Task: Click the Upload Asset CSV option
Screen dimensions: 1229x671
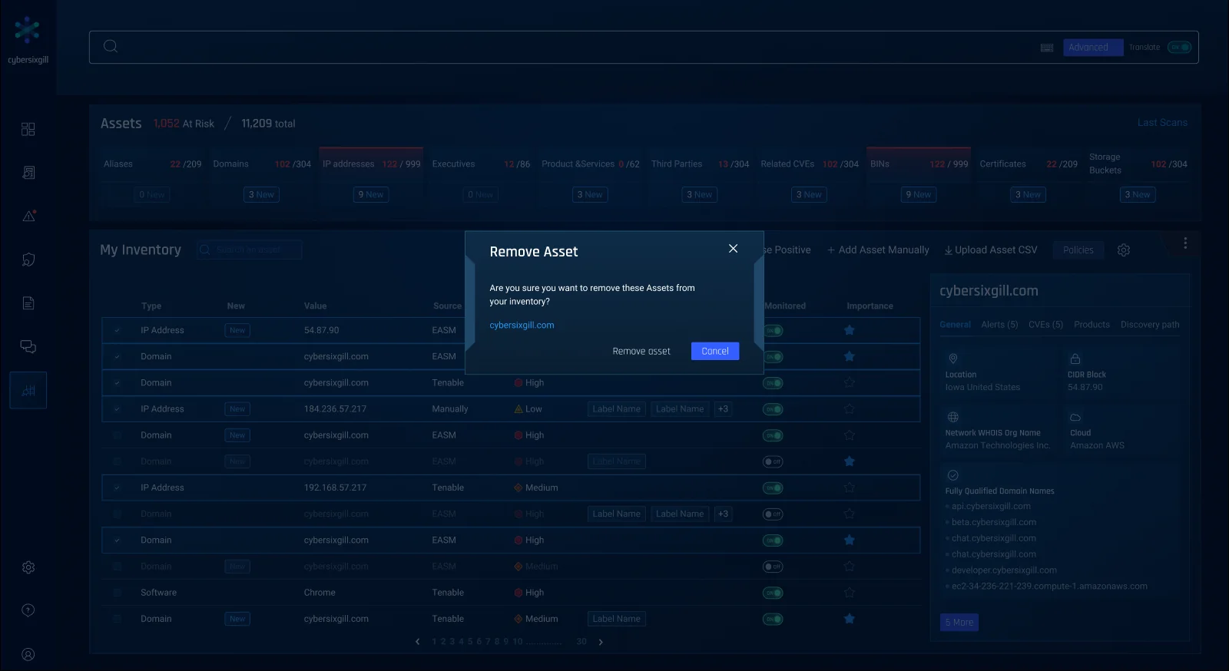Action: 991,250
